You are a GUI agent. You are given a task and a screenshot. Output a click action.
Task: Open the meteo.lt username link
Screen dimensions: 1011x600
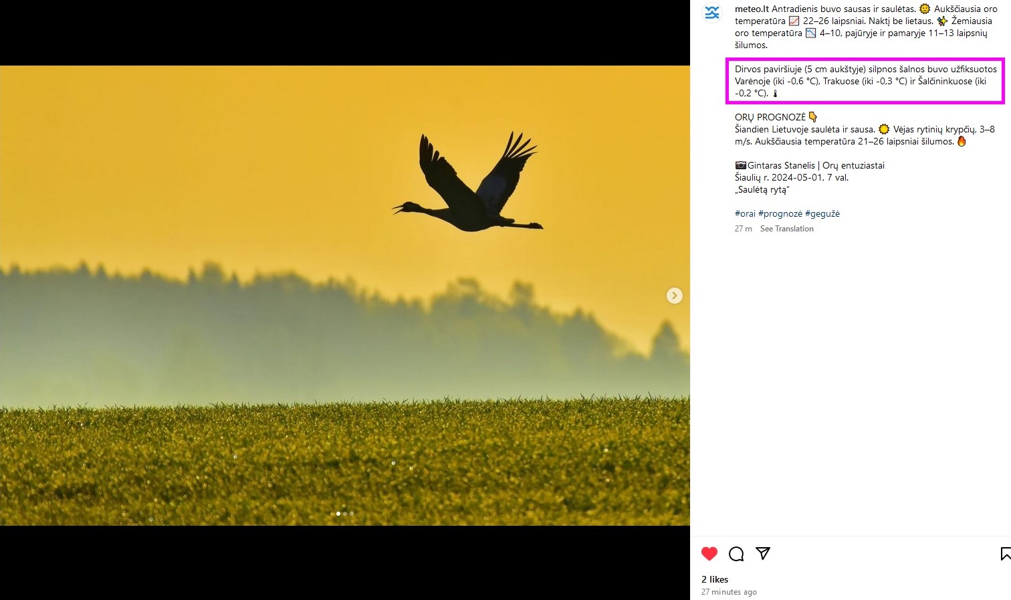point(752,9)
